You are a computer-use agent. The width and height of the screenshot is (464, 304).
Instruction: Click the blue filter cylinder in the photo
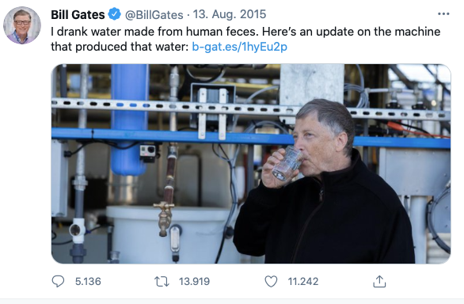tap(130, 120)
